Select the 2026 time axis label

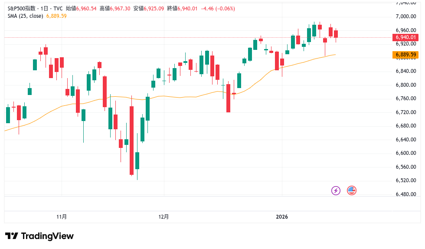click(x=282, y=216)
